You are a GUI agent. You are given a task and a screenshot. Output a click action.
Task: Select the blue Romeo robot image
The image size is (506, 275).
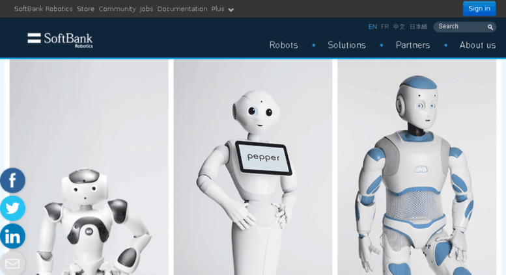pyautogui.click(x=417, y=167)
